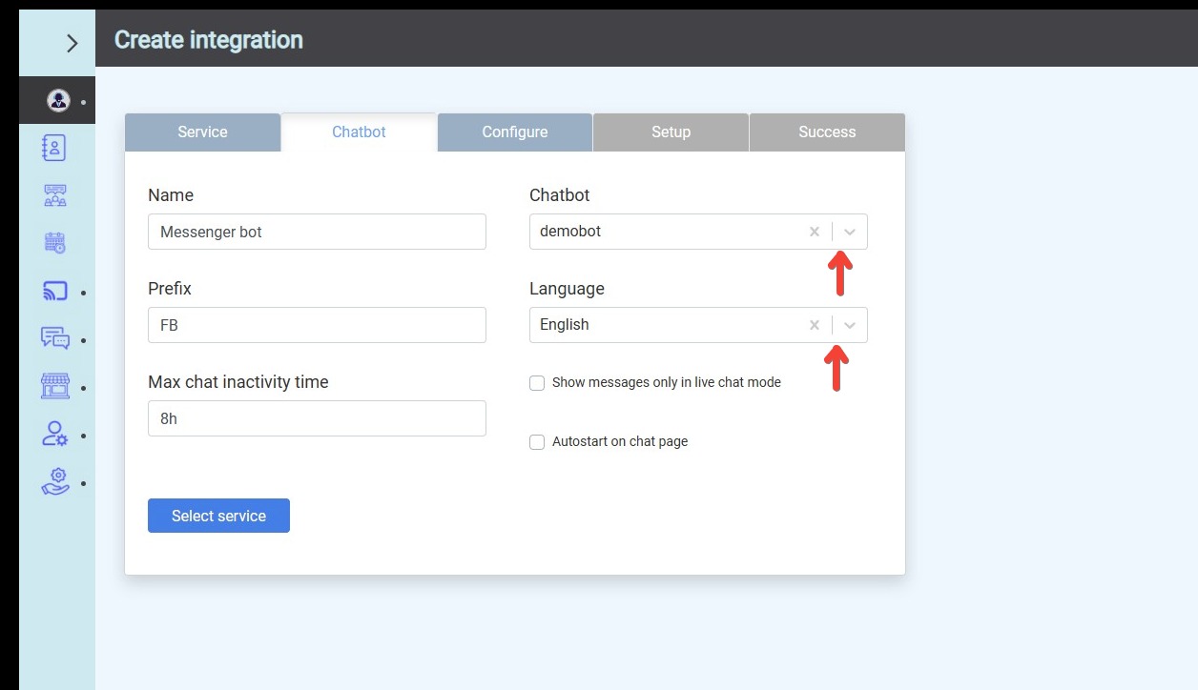The image size is (1198, 690).
Task: Open the calendar schedule icon
Action: [55, 243]
